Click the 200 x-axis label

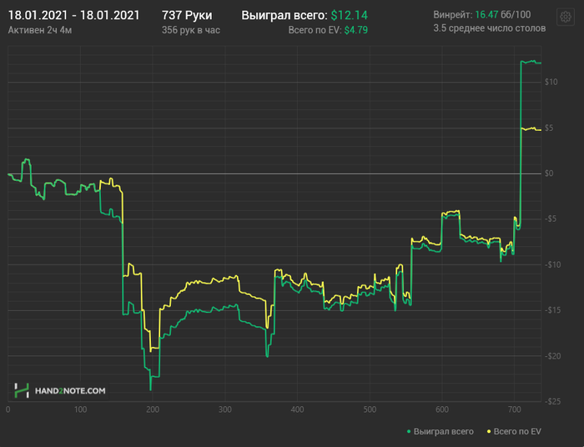[153, 409]
